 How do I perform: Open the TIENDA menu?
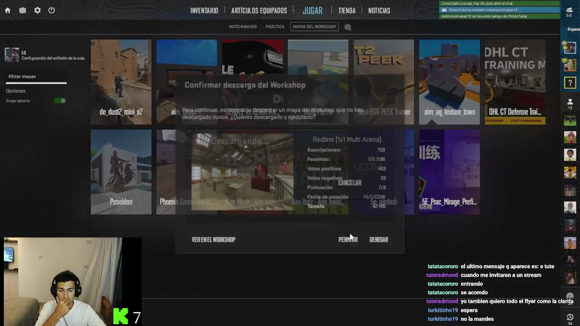click(347, 10)
